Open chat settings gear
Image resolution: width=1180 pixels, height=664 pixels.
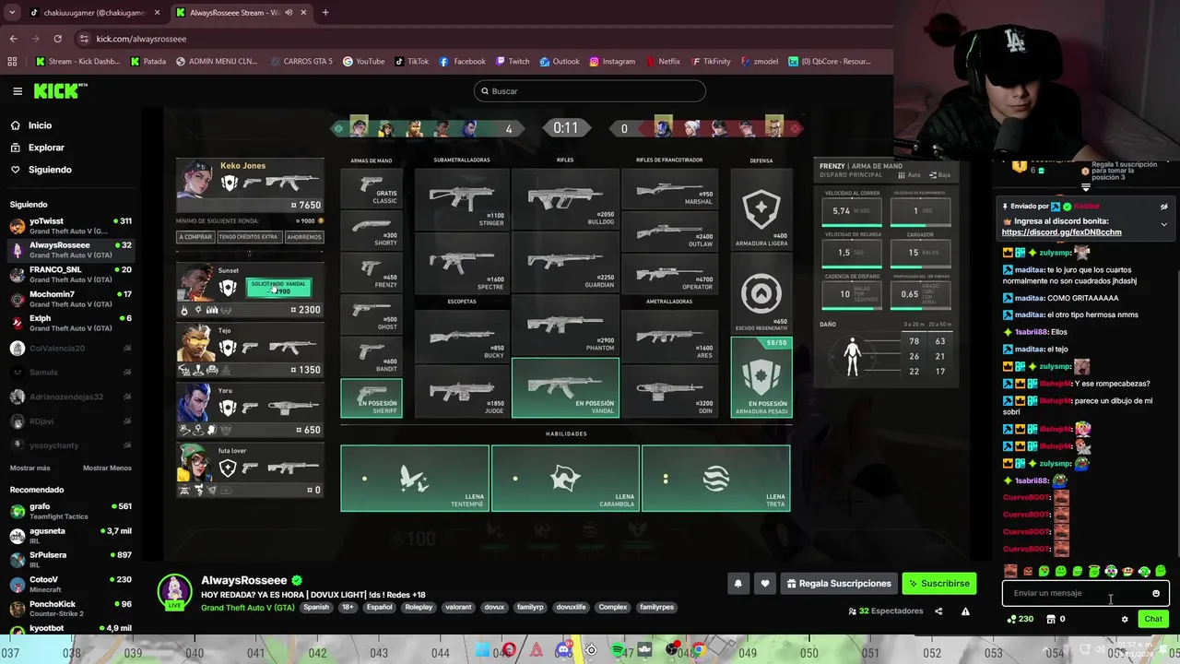1125,619
